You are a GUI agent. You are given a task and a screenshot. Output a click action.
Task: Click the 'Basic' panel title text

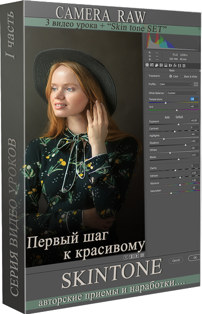coord(172,71)
